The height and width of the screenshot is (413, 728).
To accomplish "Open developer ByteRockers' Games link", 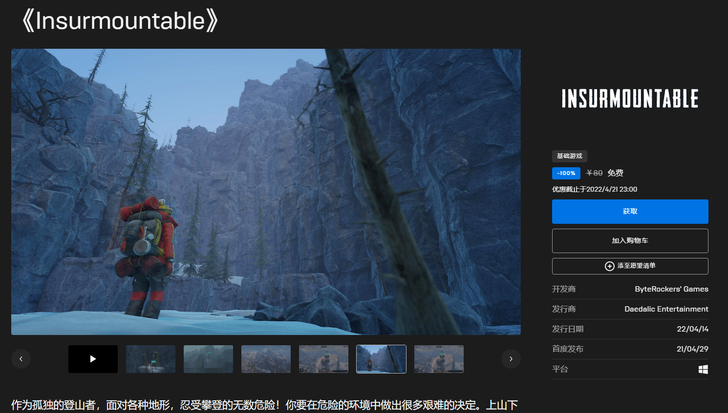I will [x=671, y=289].
